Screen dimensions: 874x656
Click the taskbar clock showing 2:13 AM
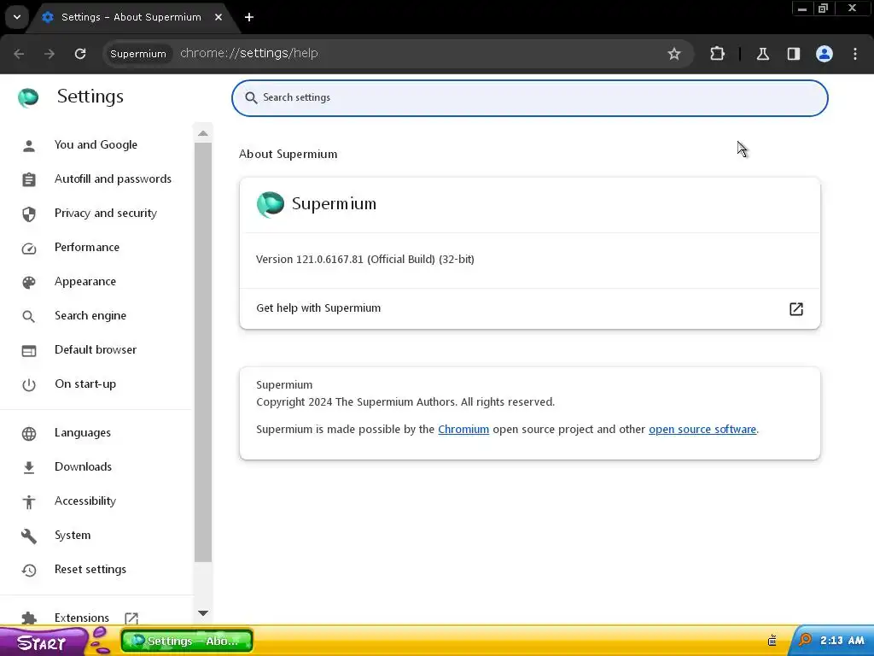[x=842, y=641]
